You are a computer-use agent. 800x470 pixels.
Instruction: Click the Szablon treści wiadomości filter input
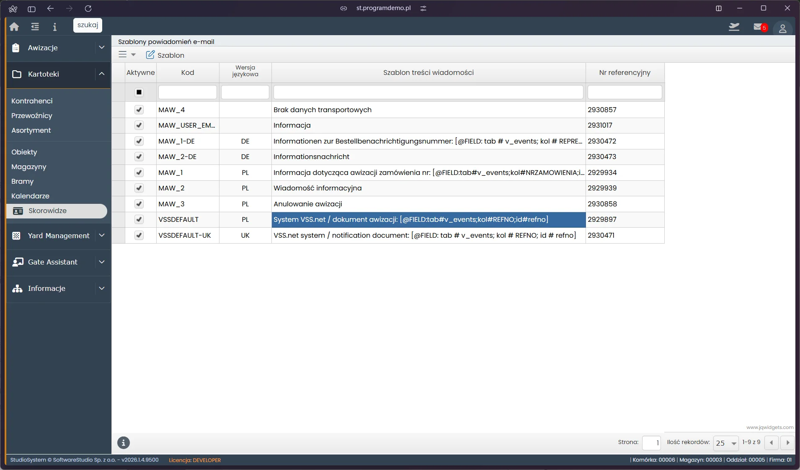point(428,92)
